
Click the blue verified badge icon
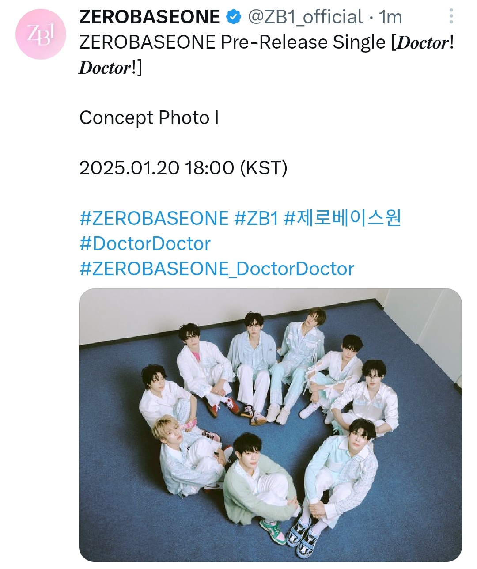234,18
